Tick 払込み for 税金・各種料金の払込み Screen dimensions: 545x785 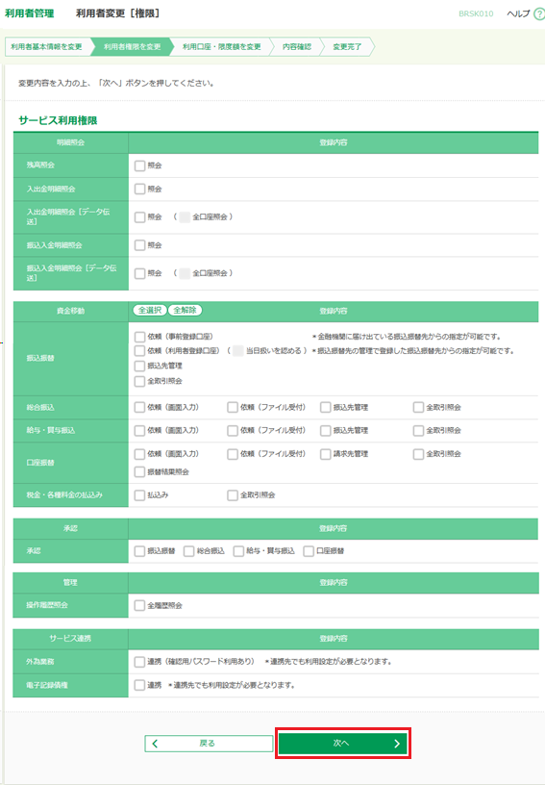tap(140, 495)
